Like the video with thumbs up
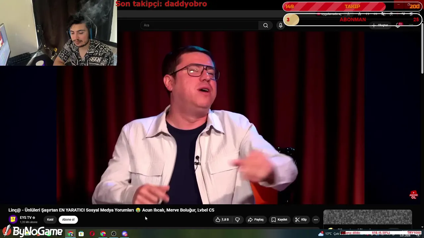This screenshot has width=424, height=238. (x=222, y=219)
